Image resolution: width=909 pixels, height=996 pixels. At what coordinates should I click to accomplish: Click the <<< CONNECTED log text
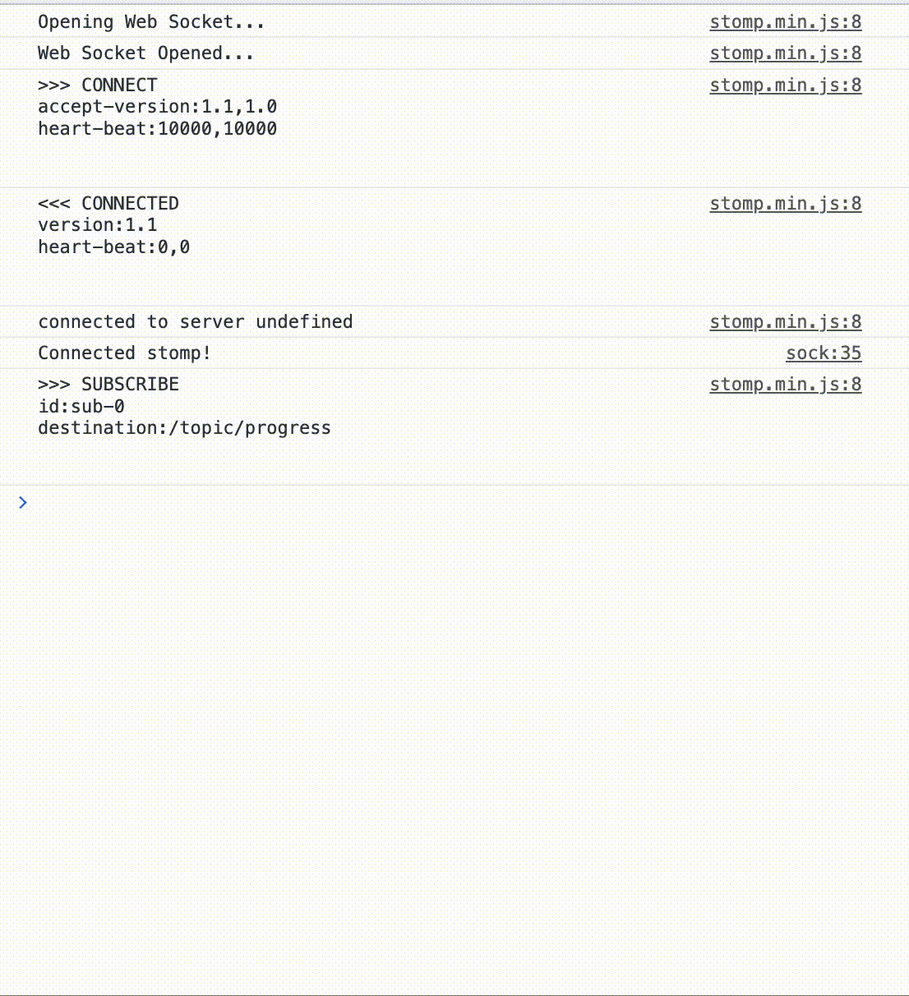click(x=108, y=204)
